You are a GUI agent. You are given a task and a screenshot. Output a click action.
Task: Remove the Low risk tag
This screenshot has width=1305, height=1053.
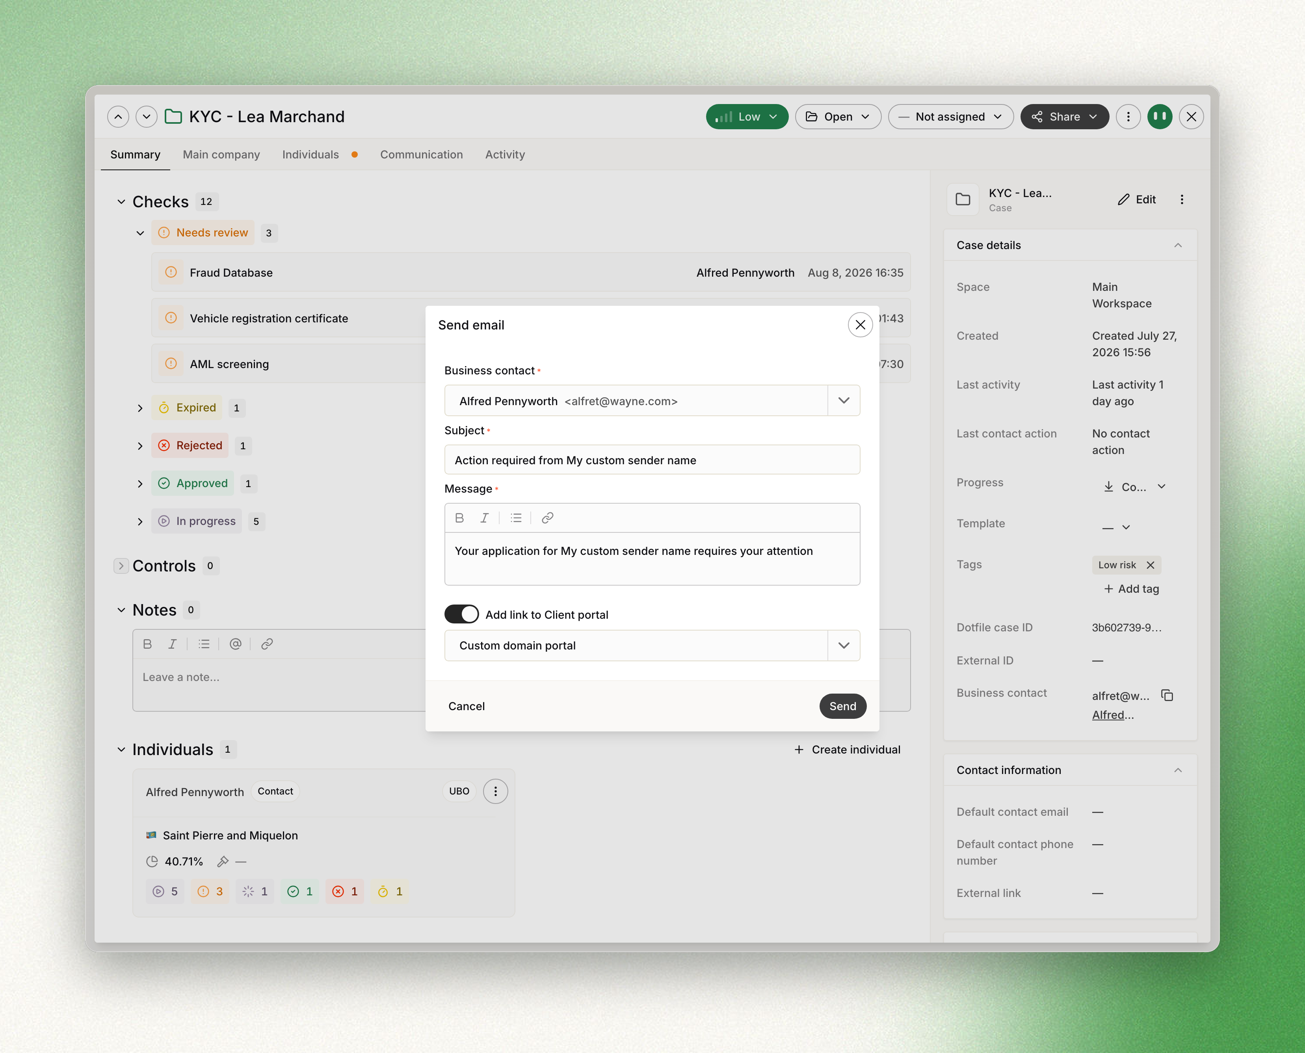pyautogui.click(x=1151, y=565)
